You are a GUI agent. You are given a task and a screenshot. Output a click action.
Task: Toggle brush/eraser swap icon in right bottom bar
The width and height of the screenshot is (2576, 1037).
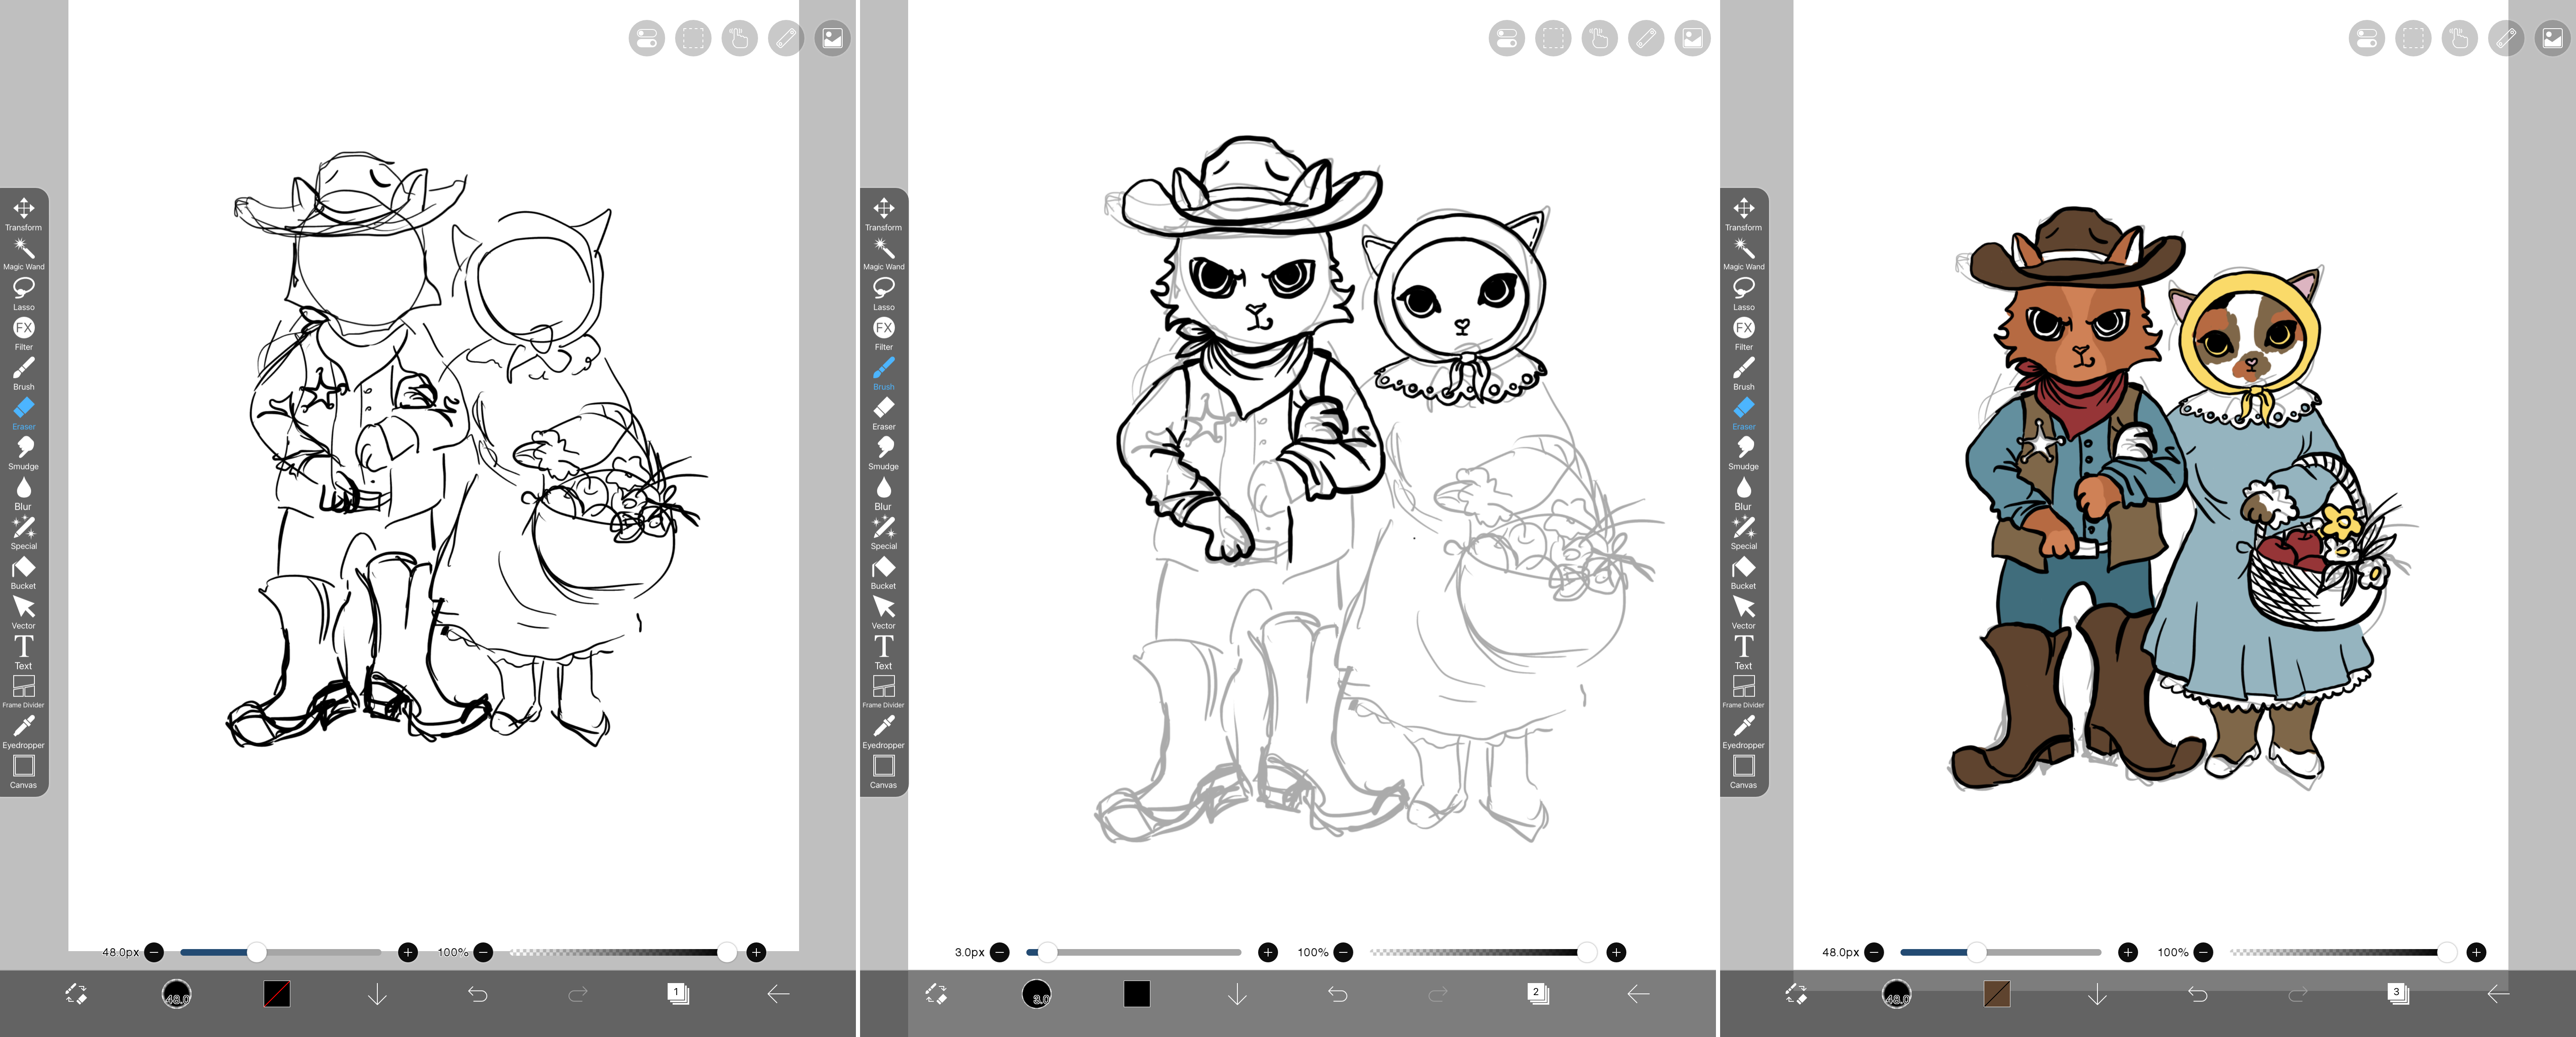(x=1796, y=994)
